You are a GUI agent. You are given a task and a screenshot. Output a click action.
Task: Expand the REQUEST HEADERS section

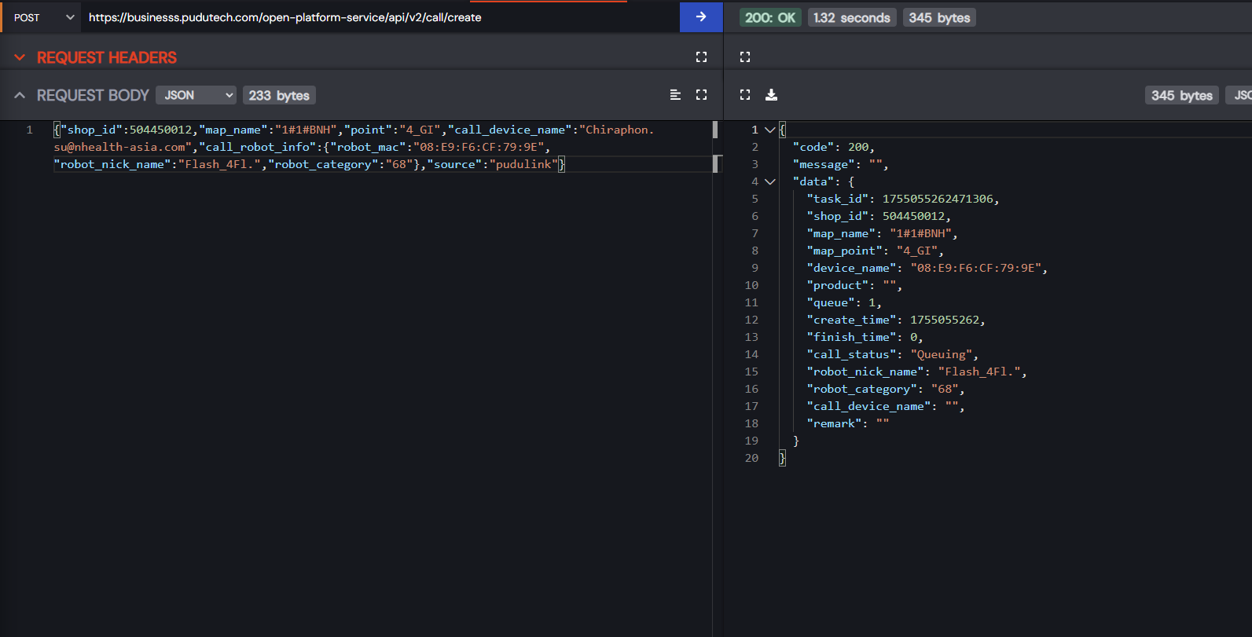20,57
